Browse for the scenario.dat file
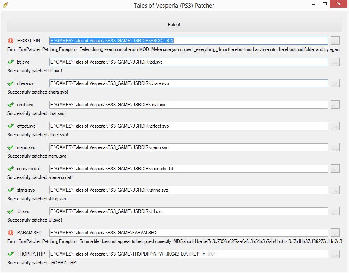This screenshot has height=273, width=349. 335,169
